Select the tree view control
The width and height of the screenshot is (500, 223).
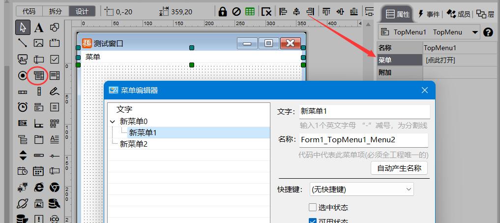click(x=23, y=139)
